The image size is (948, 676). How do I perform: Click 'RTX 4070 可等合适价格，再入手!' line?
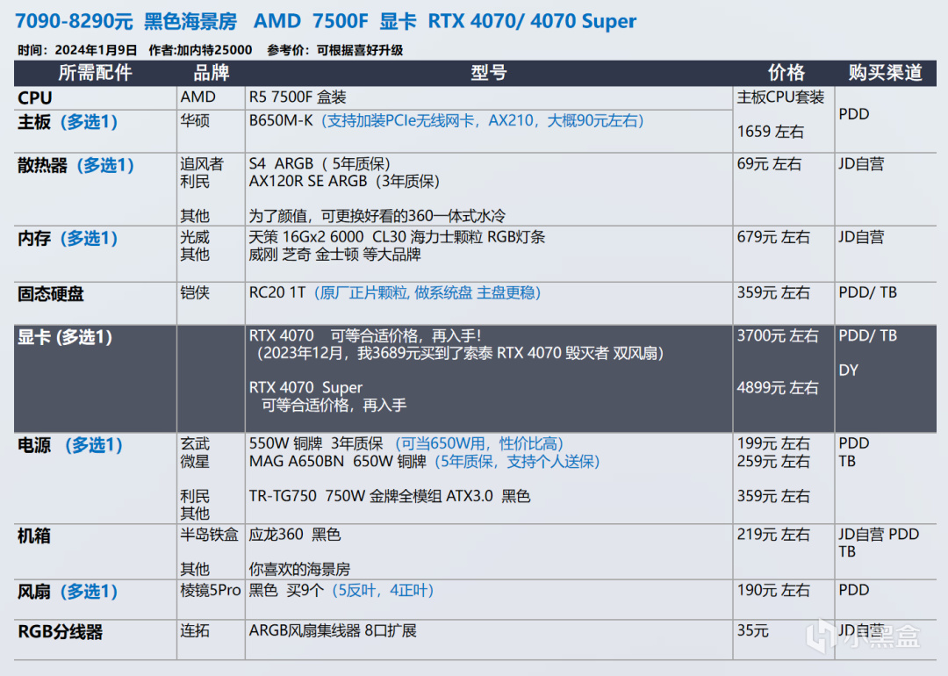point(366,335)
